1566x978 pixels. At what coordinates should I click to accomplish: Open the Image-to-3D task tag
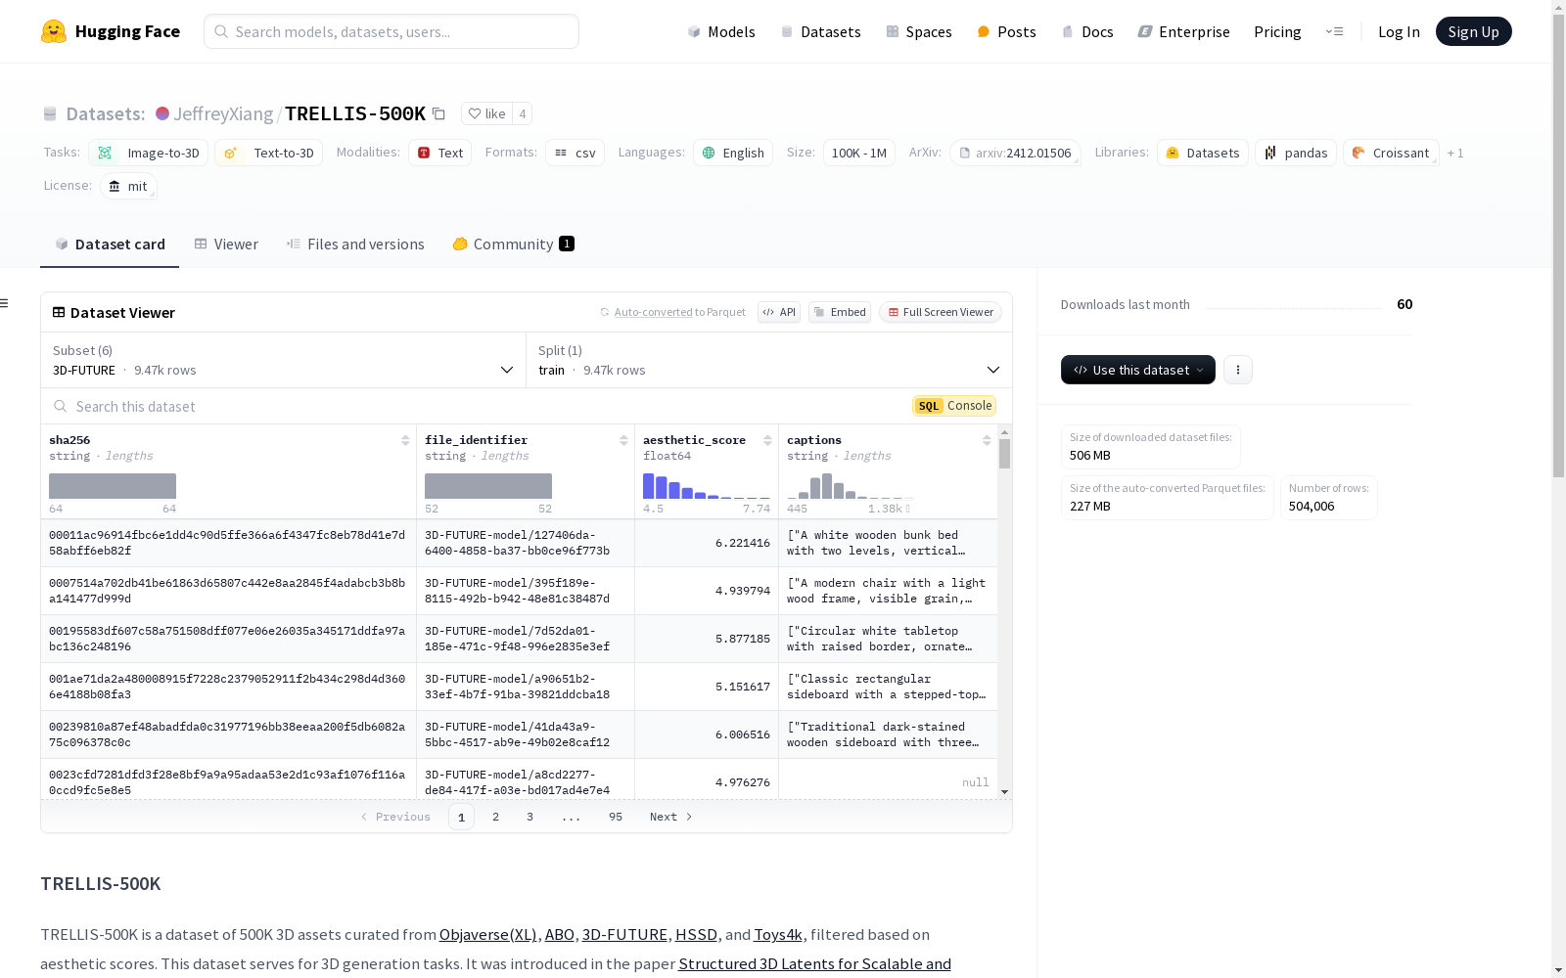[148, 153]
